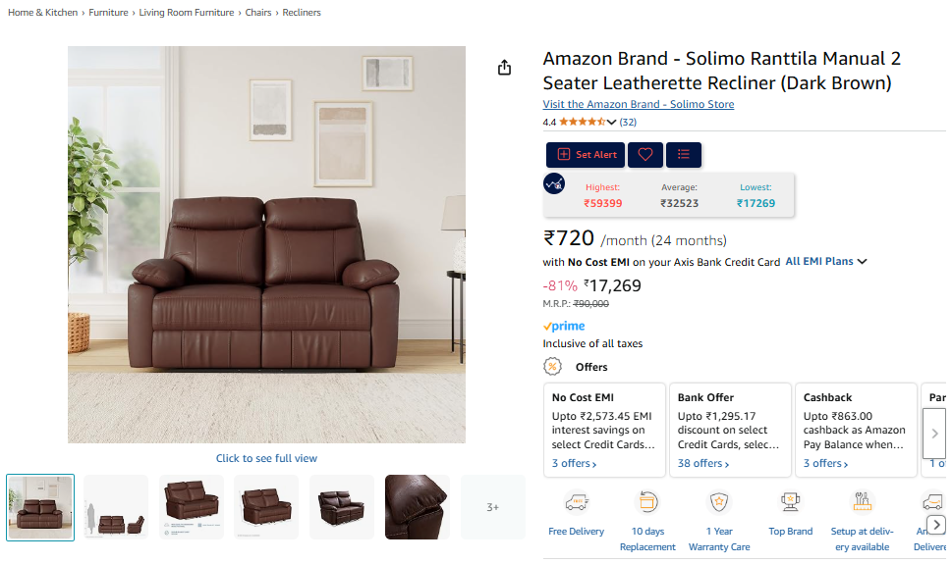
Task: Click the price history chart icon
Action: point(555,183)
